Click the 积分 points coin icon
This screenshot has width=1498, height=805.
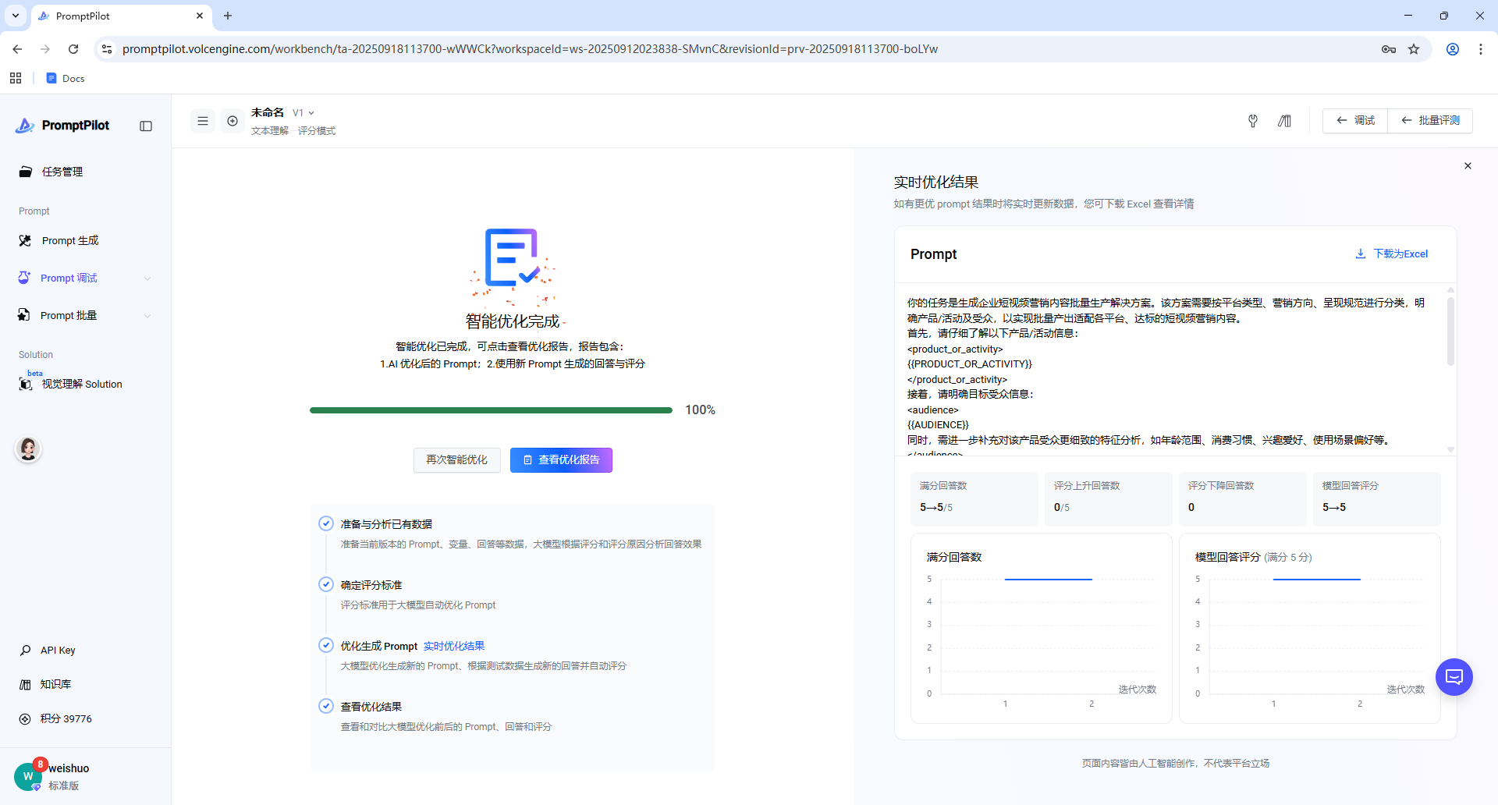25,719
